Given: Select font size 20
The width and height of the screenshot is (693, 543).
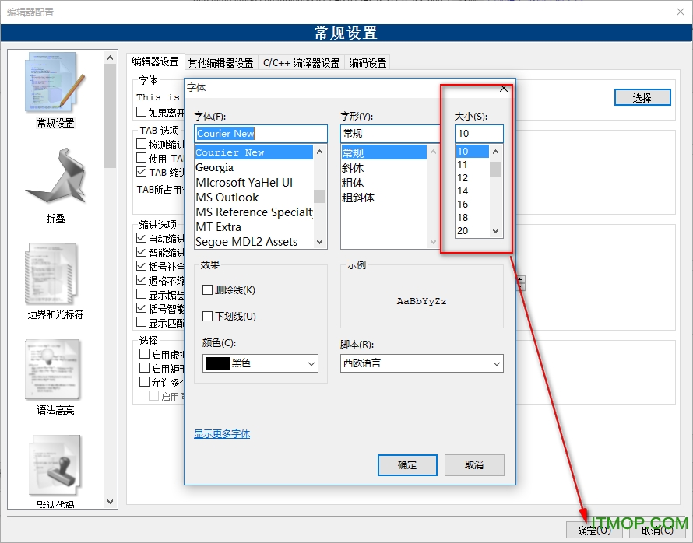Looking at the screenshot, I should coord(473,231).
